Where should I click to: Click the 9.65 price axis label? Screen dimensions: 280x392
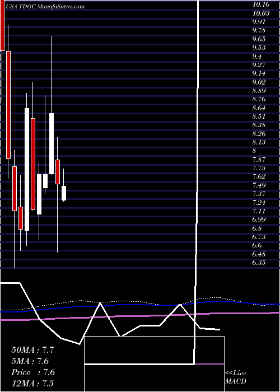click(259, 39)
